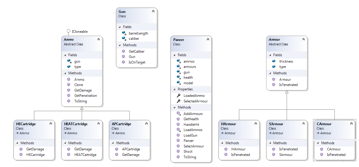Click the ICloneable interface lollipop circle
The height and width of the screenshot is (167, 359).
[x=68, y=31]
